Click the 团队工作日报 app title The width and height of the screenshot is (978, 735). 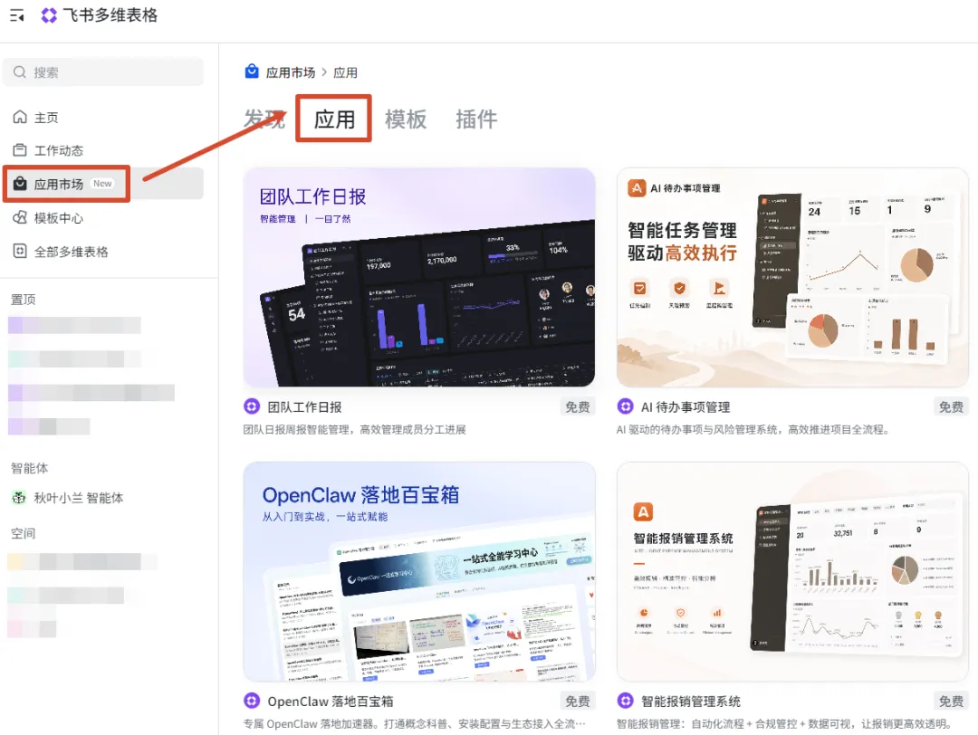coord(304,407)
